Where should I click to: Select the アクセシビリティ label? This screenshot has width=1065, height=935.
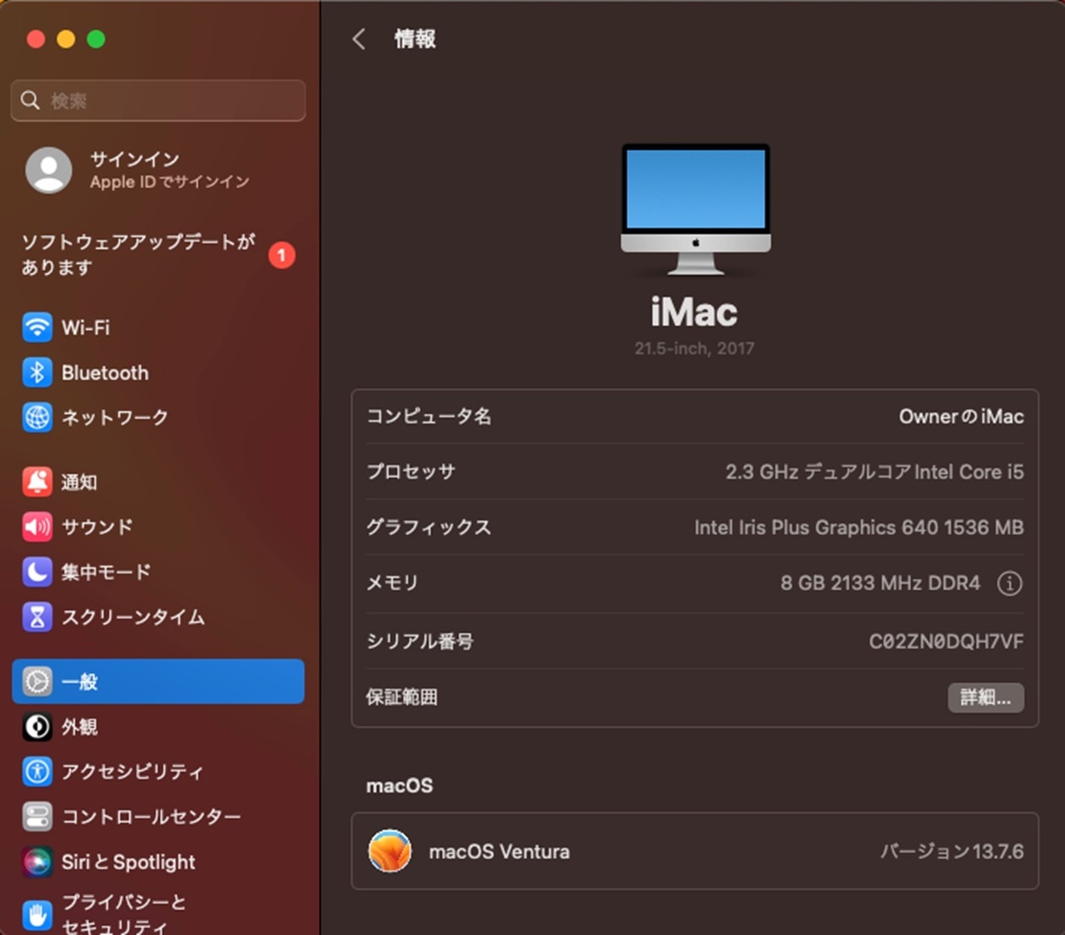pyautogui.click(x=132, y=772)
